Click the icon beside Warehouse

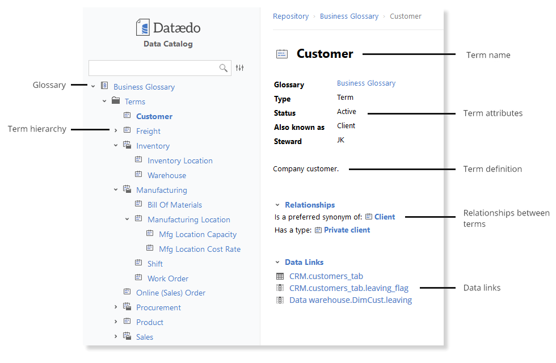[138, 174]
